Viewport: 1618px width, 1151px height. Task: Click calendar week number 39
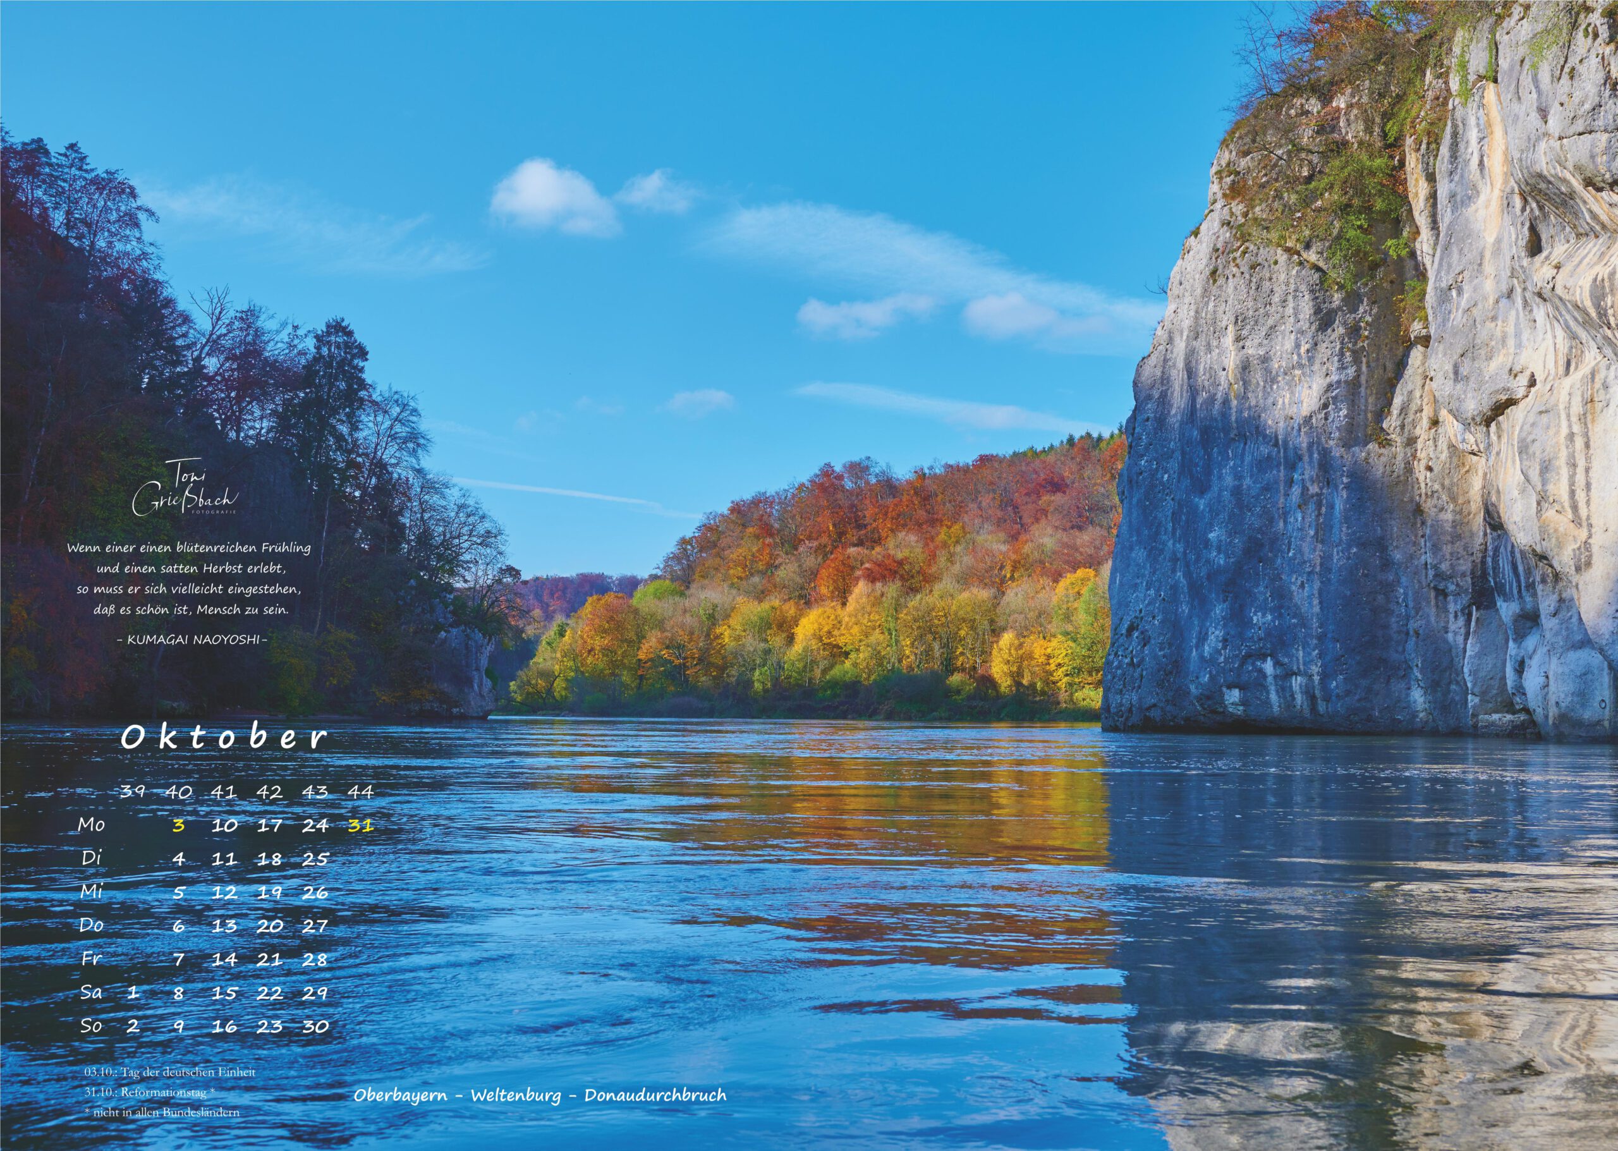pos(133,791)
